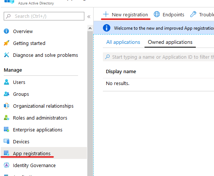
Task: Click the Devices monitor icon
Action: click(x=6, y=141)
